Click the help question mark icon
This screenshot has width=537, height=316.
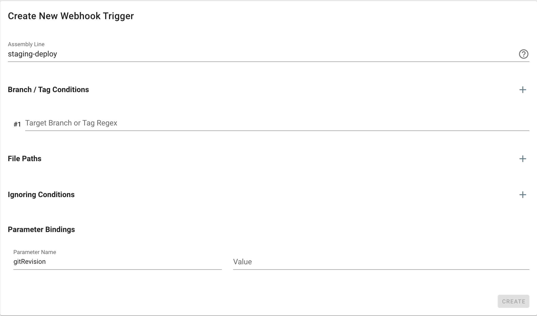click(x=523, y=54)
